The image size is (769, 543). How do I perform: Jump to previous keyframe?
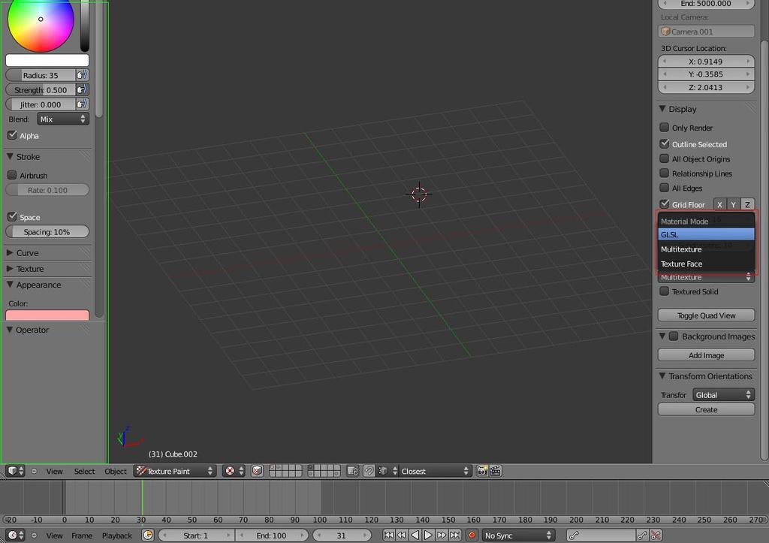[402, 535]
